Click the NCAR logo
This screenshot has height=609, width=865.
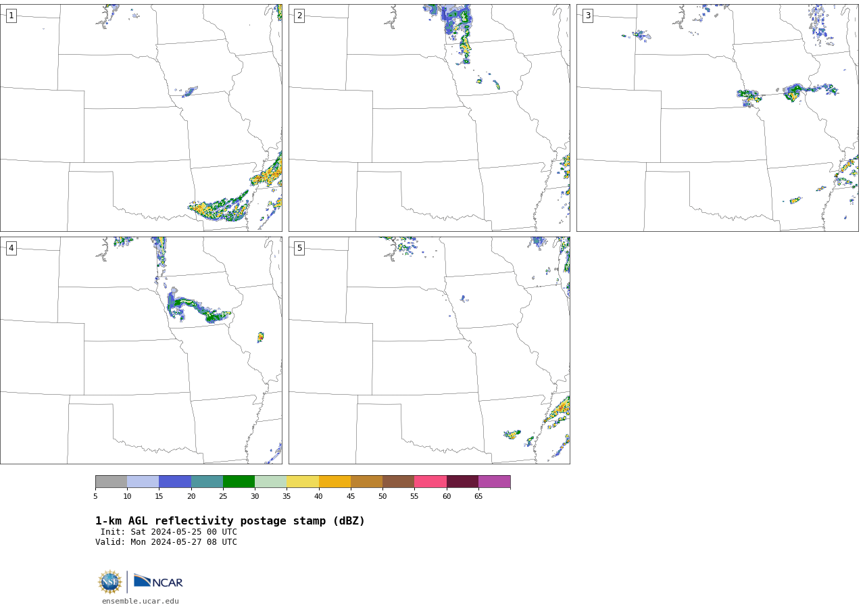coord(158,581)
